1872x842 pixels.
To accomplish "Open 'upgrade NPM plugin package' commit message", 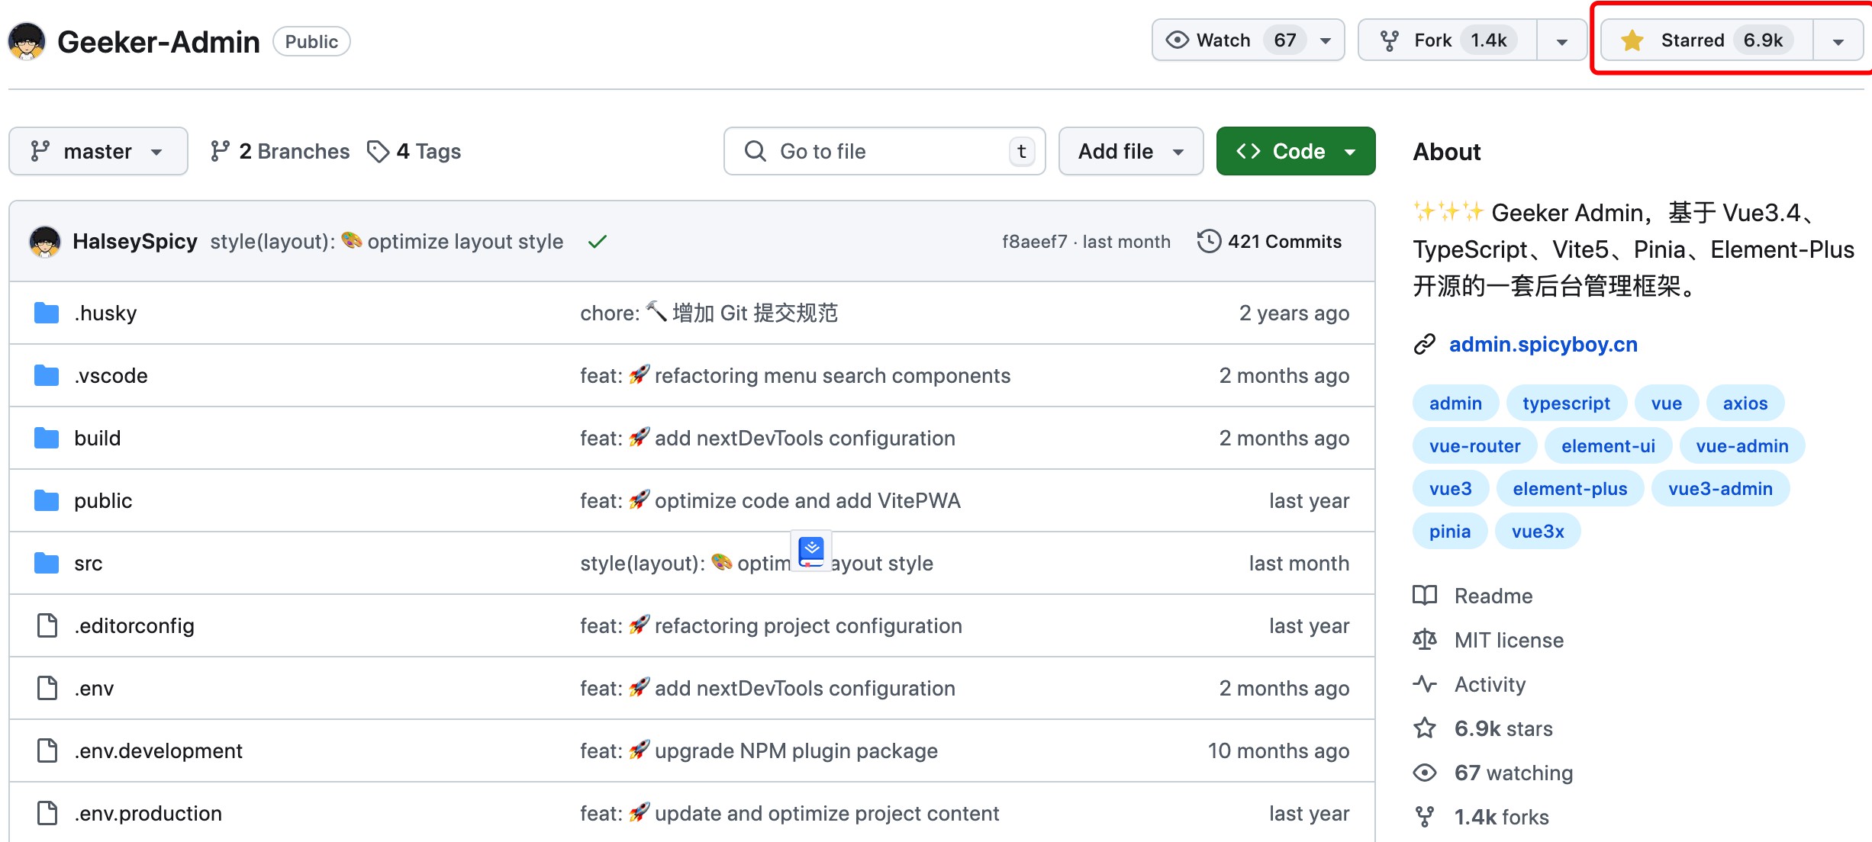I will click(759, 750).
